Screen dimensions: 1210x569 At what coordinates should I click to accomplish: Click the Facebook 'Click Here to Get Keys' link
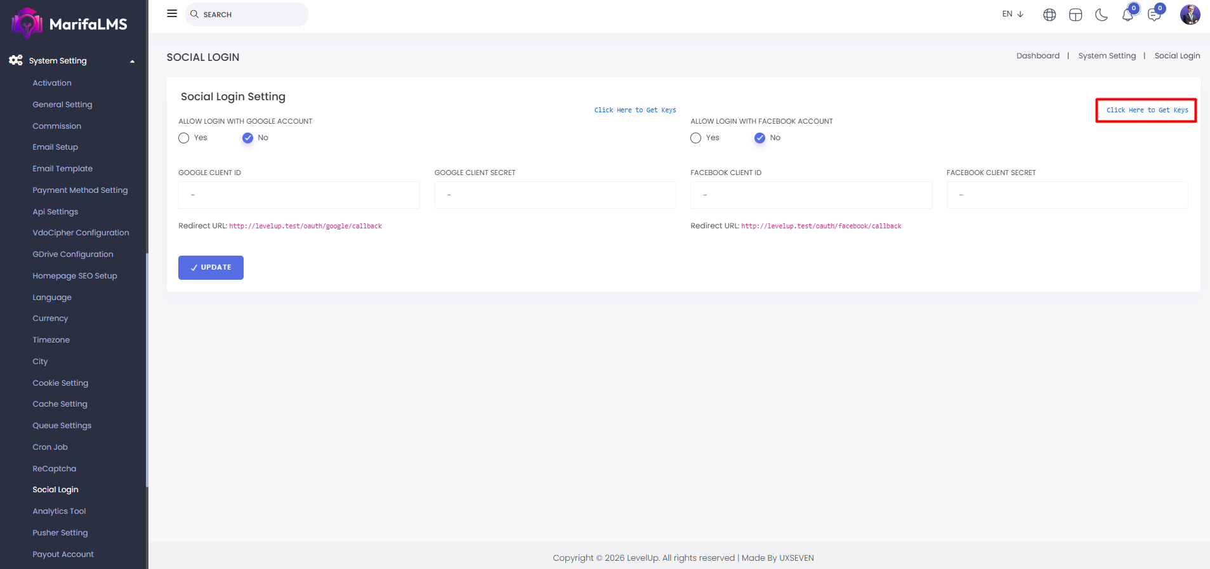coord(1147,110)
